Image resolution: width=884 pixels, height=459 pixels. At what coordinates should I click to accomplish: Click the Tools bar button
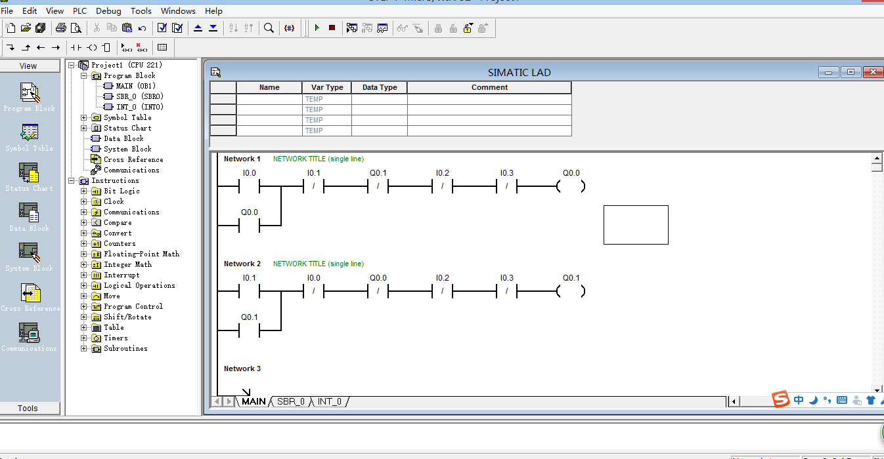point(28,408)
